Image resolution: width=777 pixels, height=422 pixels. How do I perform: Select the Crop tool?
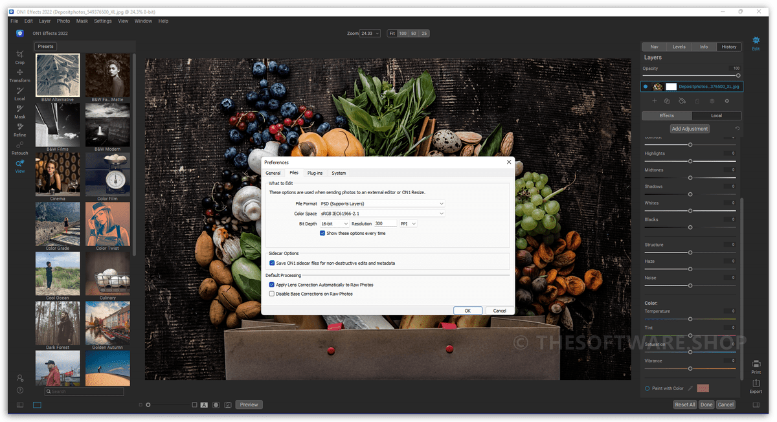20,57
